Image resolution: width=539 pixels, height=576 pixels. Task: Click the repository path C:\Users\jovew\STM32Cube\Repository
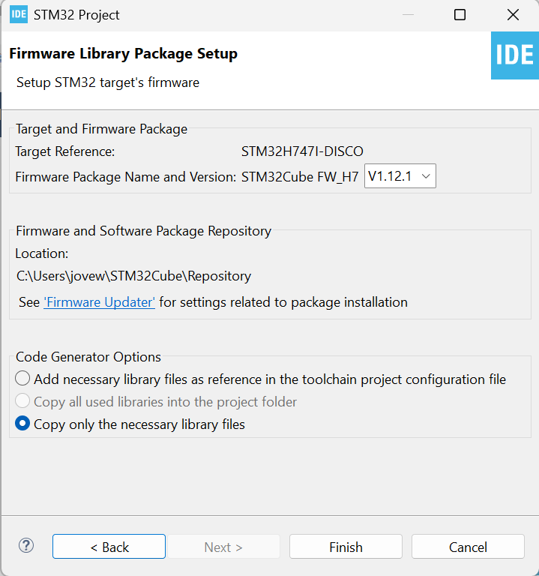tap(134, 276)
